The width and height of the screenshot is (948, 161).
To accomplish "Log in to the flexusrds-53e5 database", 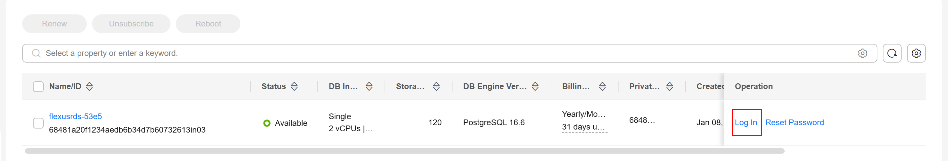I will click(746, 123).
